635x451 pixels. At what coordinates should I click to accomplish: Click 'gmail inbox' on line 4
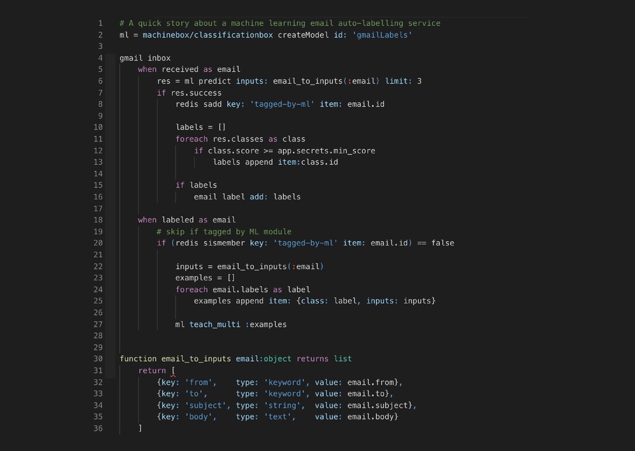tap(145, 58)
